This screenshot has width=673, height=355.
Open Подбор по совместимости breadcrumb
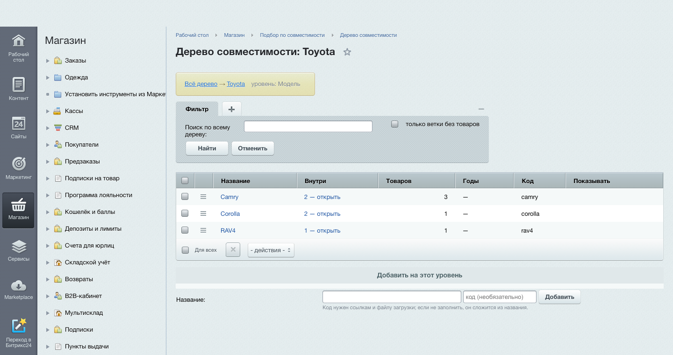292,35
